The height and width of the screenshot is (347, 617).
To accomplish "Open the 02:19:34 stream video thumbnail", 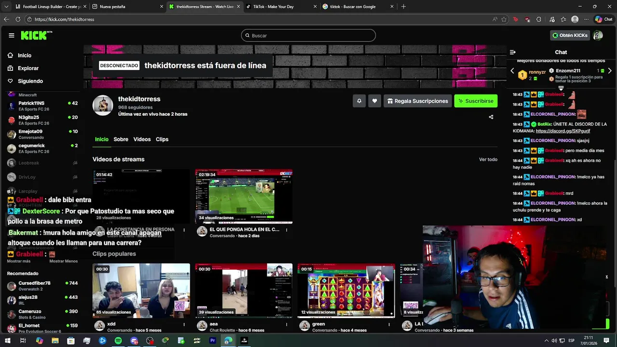I will click(x=244, y=196).
